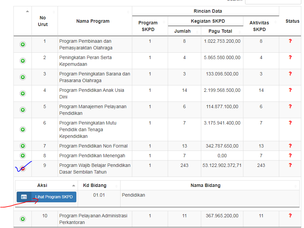This screenshot has height=228, width=304.
Task: Click status question mark for row 6
Action: [290, 123]
